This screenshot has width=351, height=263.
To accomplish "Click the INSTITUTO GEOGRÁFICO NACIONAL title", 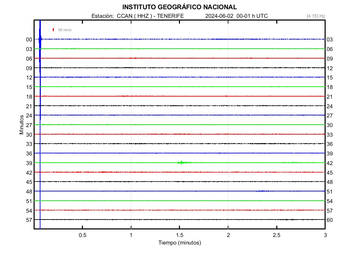I will tap(179, 7).
